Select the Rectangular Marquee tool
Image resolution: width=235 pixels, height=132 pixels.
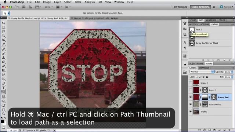click(x=3, y=27)
